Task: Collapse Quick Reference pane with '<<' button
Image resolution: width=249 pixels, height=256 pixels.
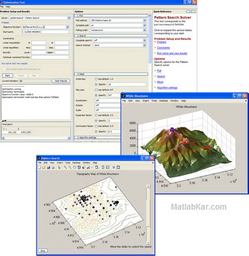Action: pos(191,11)
